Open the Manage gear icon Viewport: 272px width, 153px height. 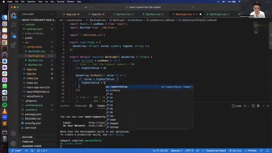(13, 143)
